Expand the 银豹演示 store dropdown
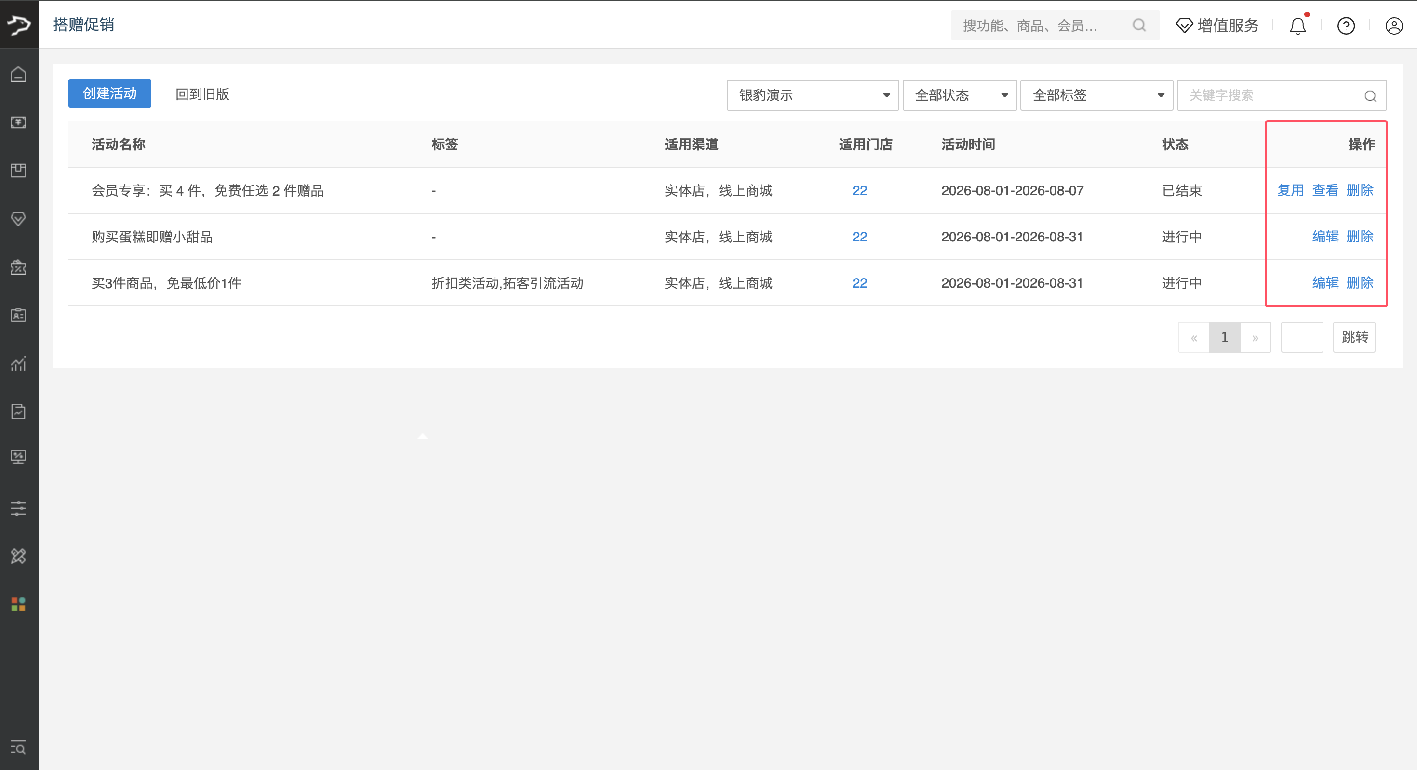The width and height of the screenshot is (1417, 770). pyautogui.click(x=813, y=96)
